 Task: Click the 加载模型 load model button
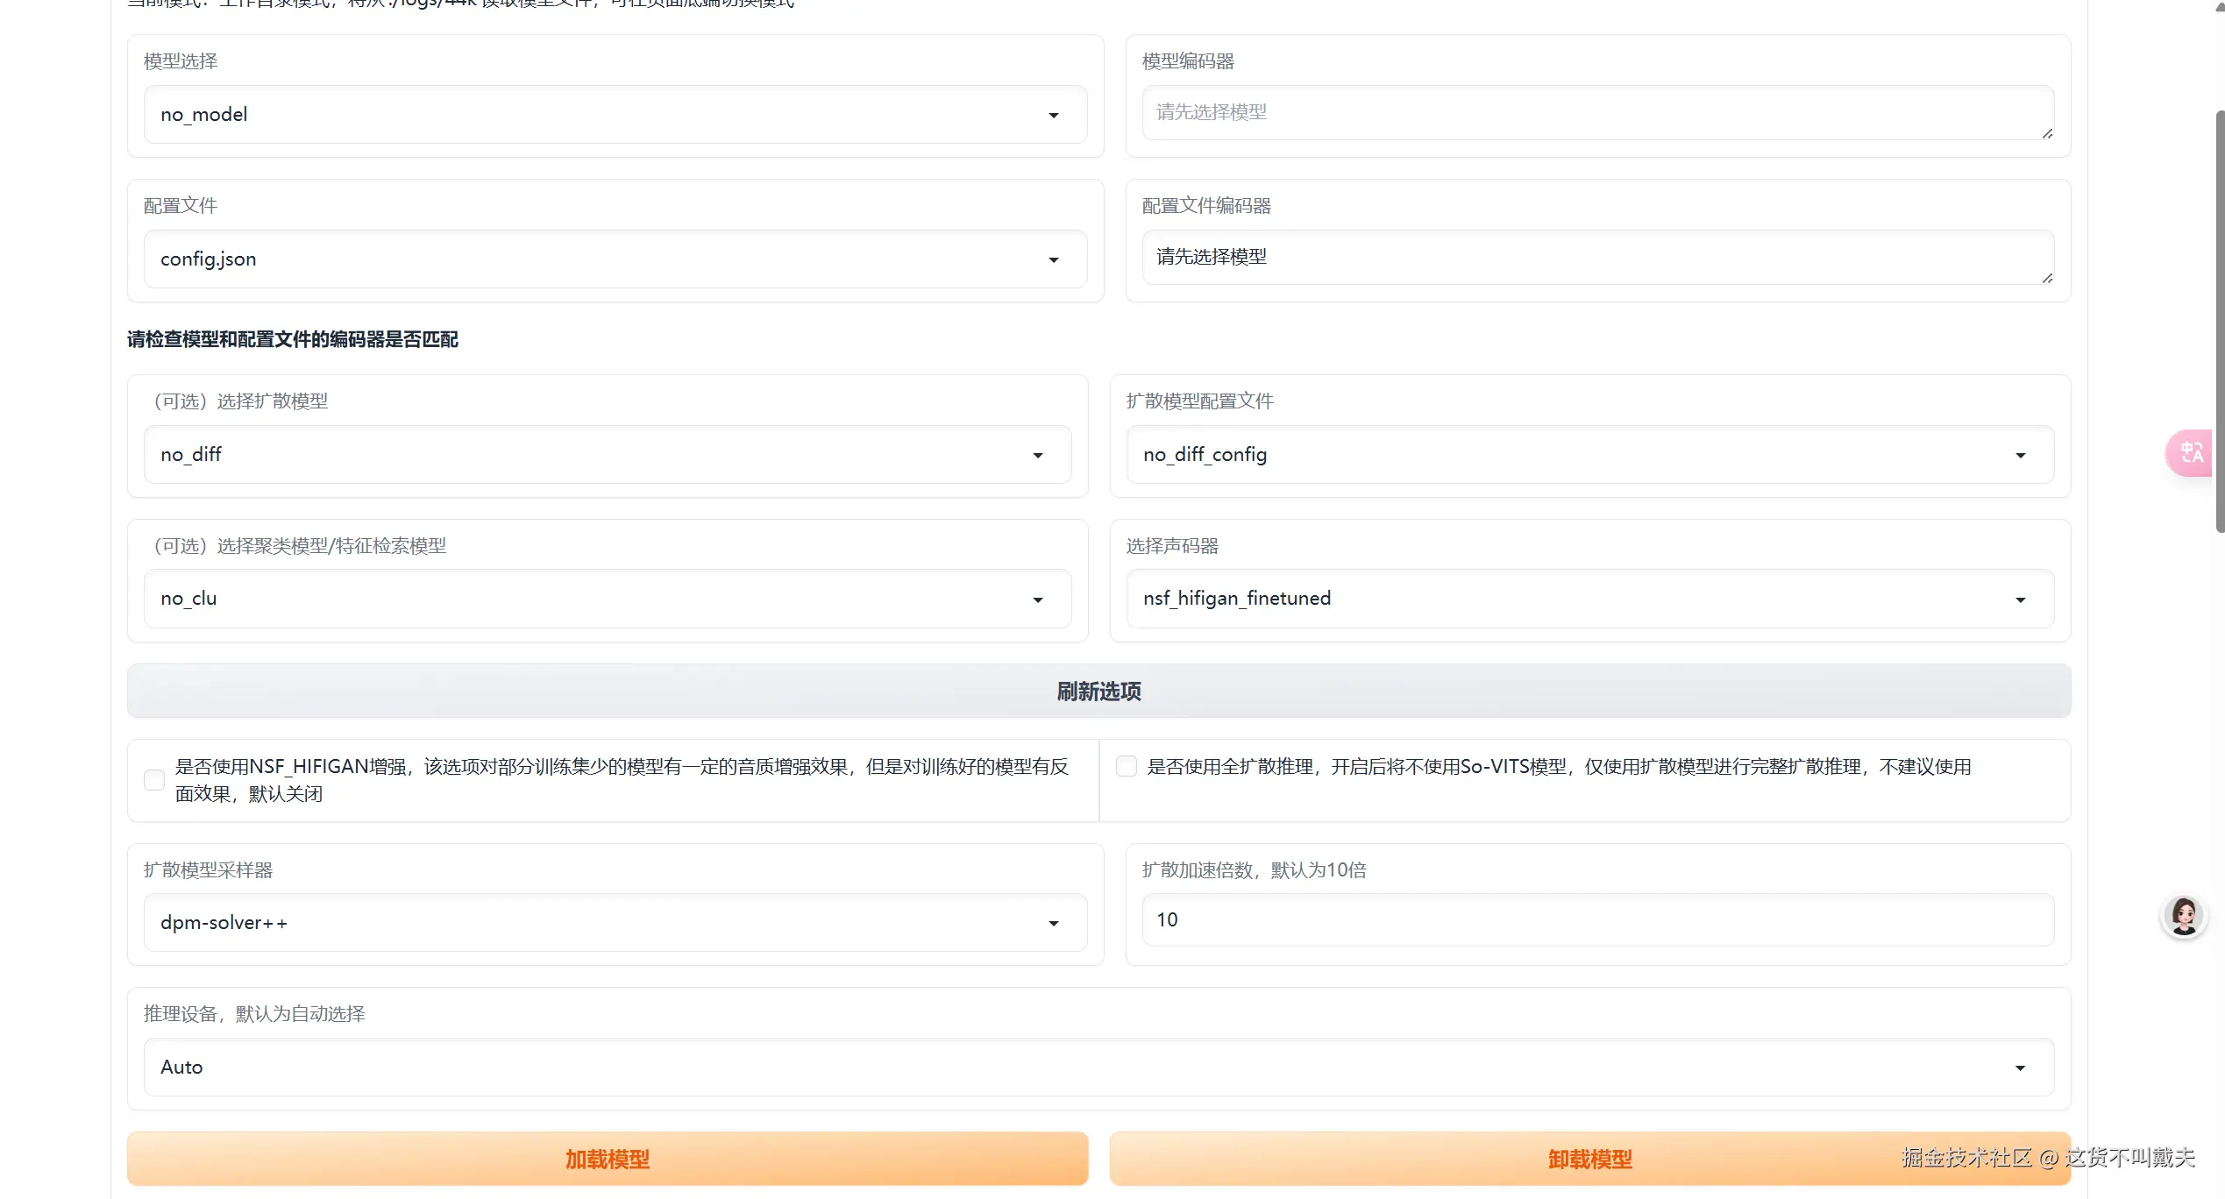pyautogui.click(x=608, y=1160)
